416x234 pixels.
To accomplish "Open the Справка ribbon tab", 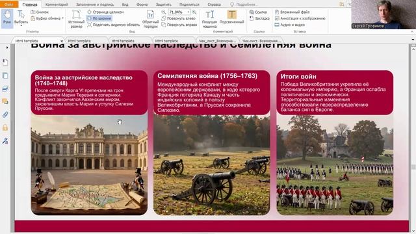I will (x=214, y=5).
